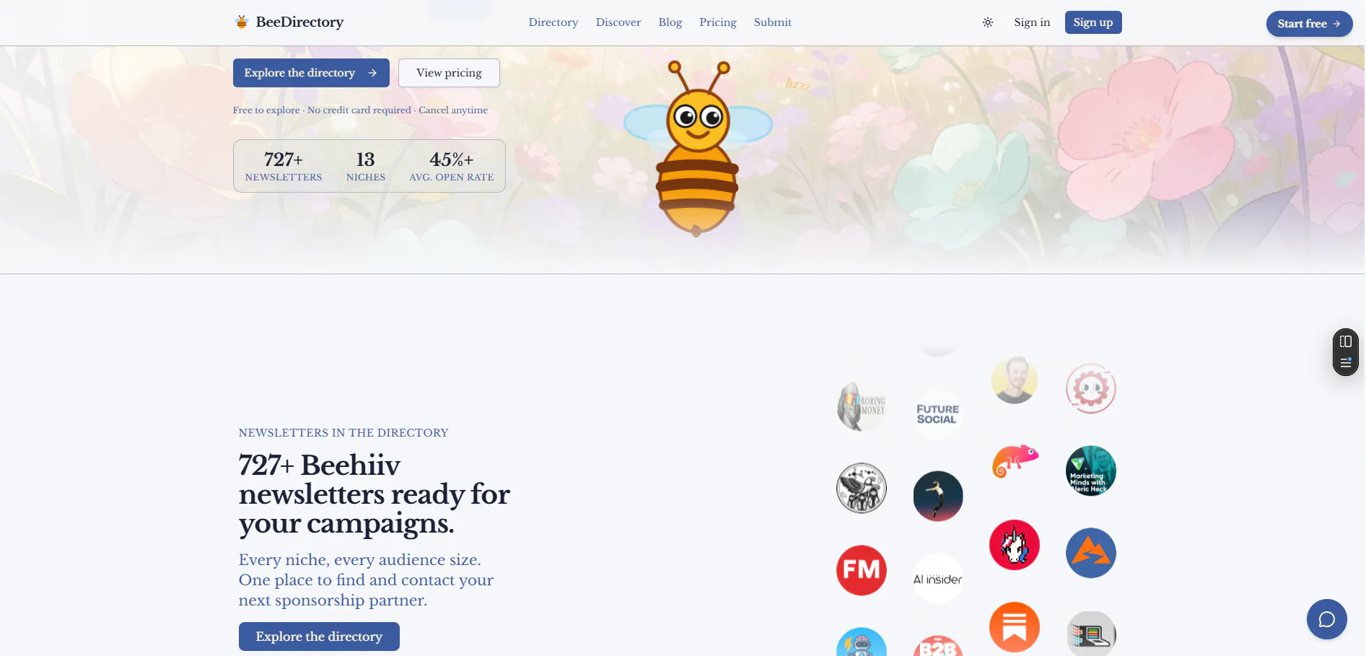Navigate to Pricing in the top menu
The width and height of the screenshot is (1366, 656).
[x=718, y=22]
